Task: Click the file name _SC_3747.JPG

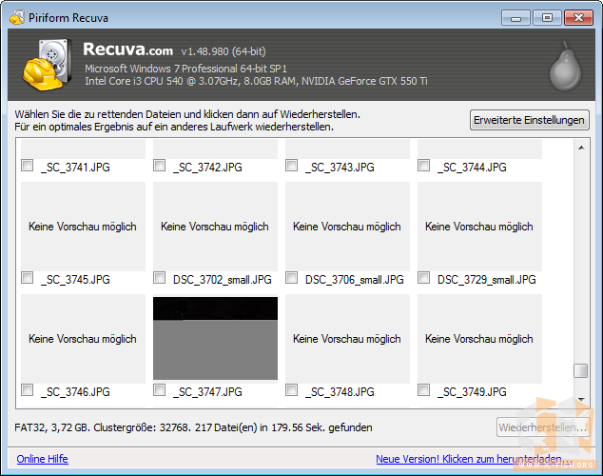Action: pos(208,392)
